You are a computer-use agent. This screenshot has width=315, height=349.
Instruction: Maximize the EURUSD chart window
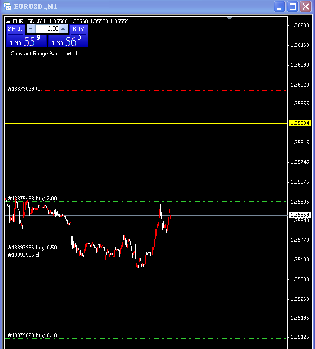point(292,7)
